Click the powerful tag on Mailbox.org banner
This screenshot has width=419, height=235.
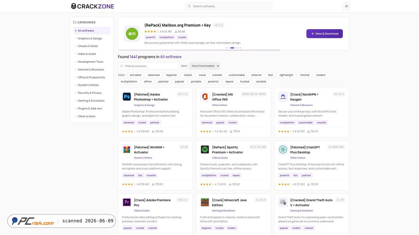(150, 37)
